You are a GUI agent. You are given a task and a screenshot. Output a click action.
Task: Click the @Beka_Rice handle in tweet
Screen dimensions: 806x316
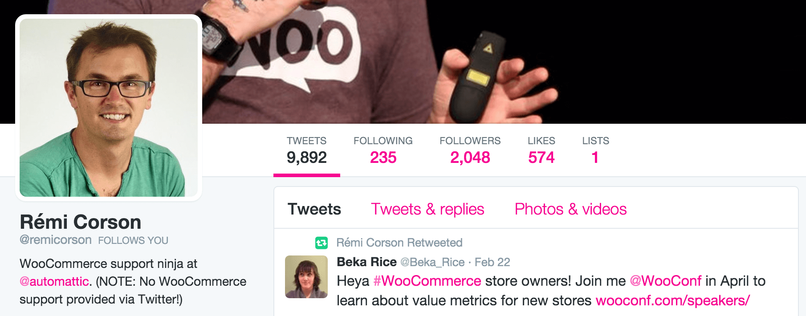[x=432, y=262]
